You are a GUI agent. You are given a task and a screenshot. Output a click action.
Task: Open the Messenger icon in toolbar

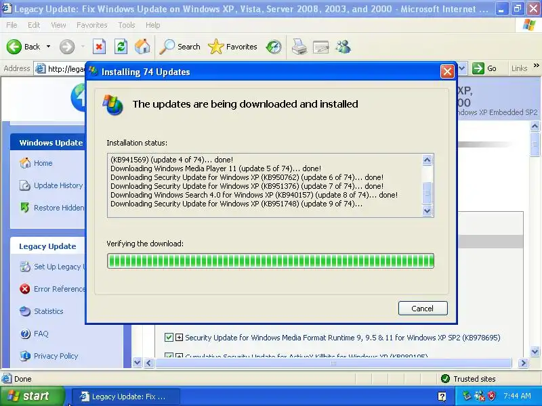coord(343,47)
